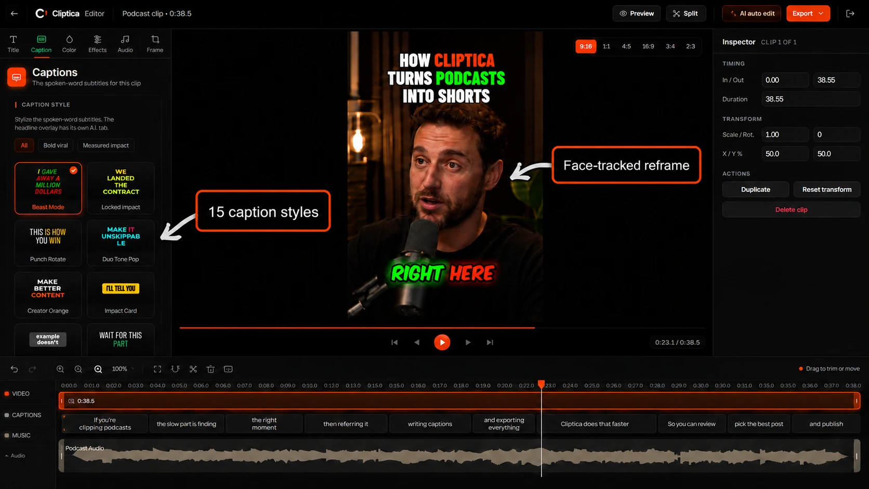Click the Preview button
Viewport: 869px width, 489px height.
point(637,14)
